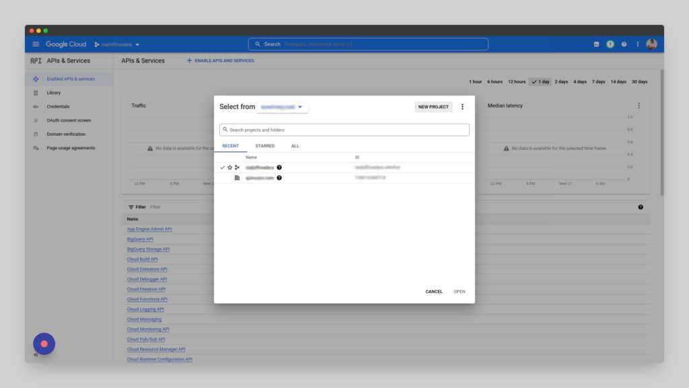Focus Search projects and folders field
The height and width of the screenshot is (388, 689).
[x=344, y=130]
